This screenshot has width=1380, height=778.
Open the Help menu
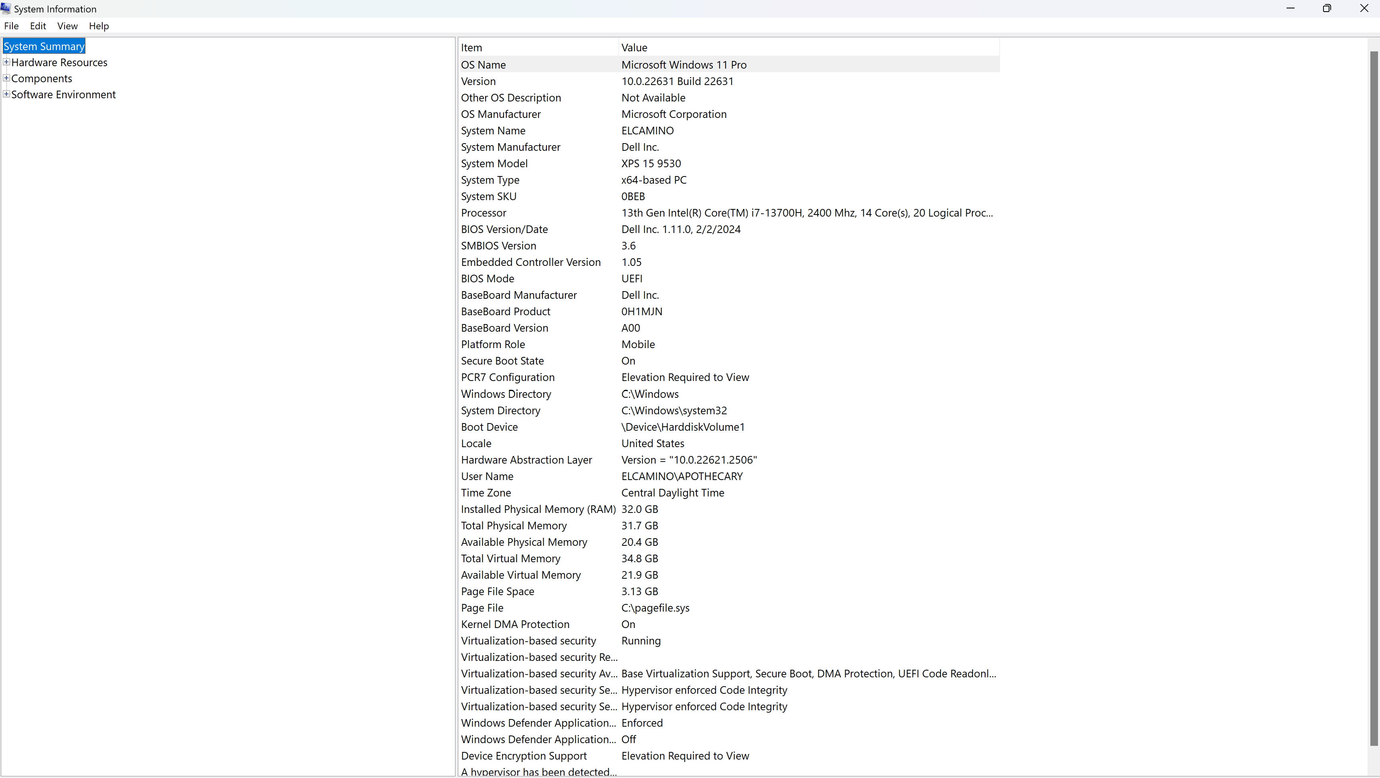[99, 26]
